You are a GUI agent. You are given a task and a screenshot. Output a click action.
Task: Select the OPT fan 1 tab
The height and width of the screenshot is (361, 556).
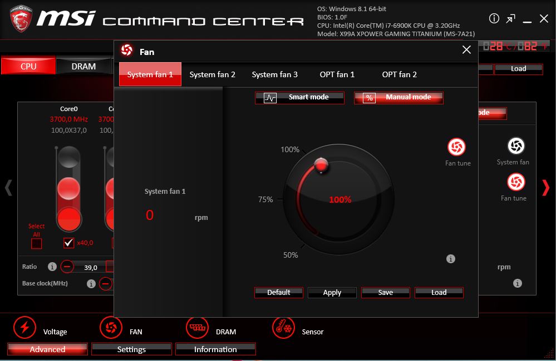(x=337, y=74)
